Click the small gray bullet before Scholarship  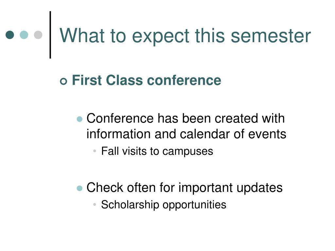[x=95, y=205]
